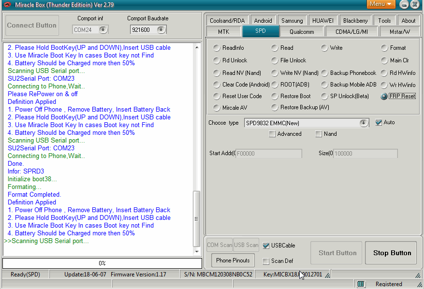This screenshot has height=289, width=424.
Task: Expand the Choose type SPD9832 EMMC dropdown
Action: click(364, 123)
